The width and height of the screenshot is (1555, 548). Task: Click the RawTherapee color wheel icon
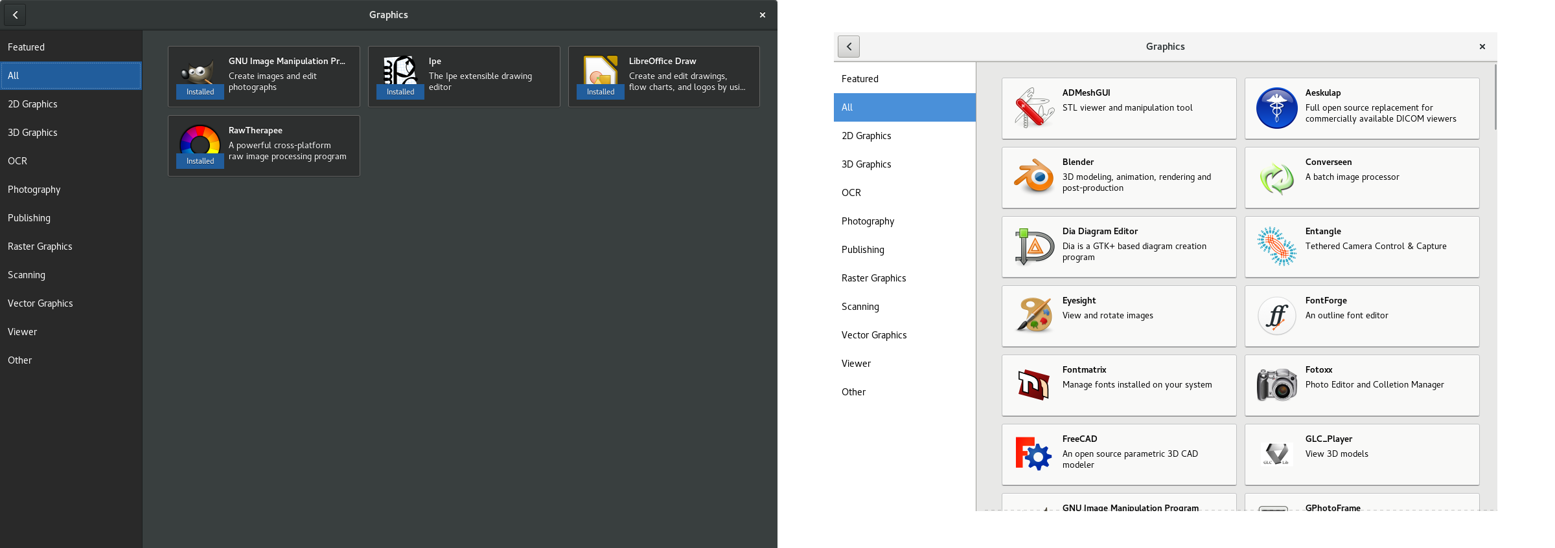200,140
